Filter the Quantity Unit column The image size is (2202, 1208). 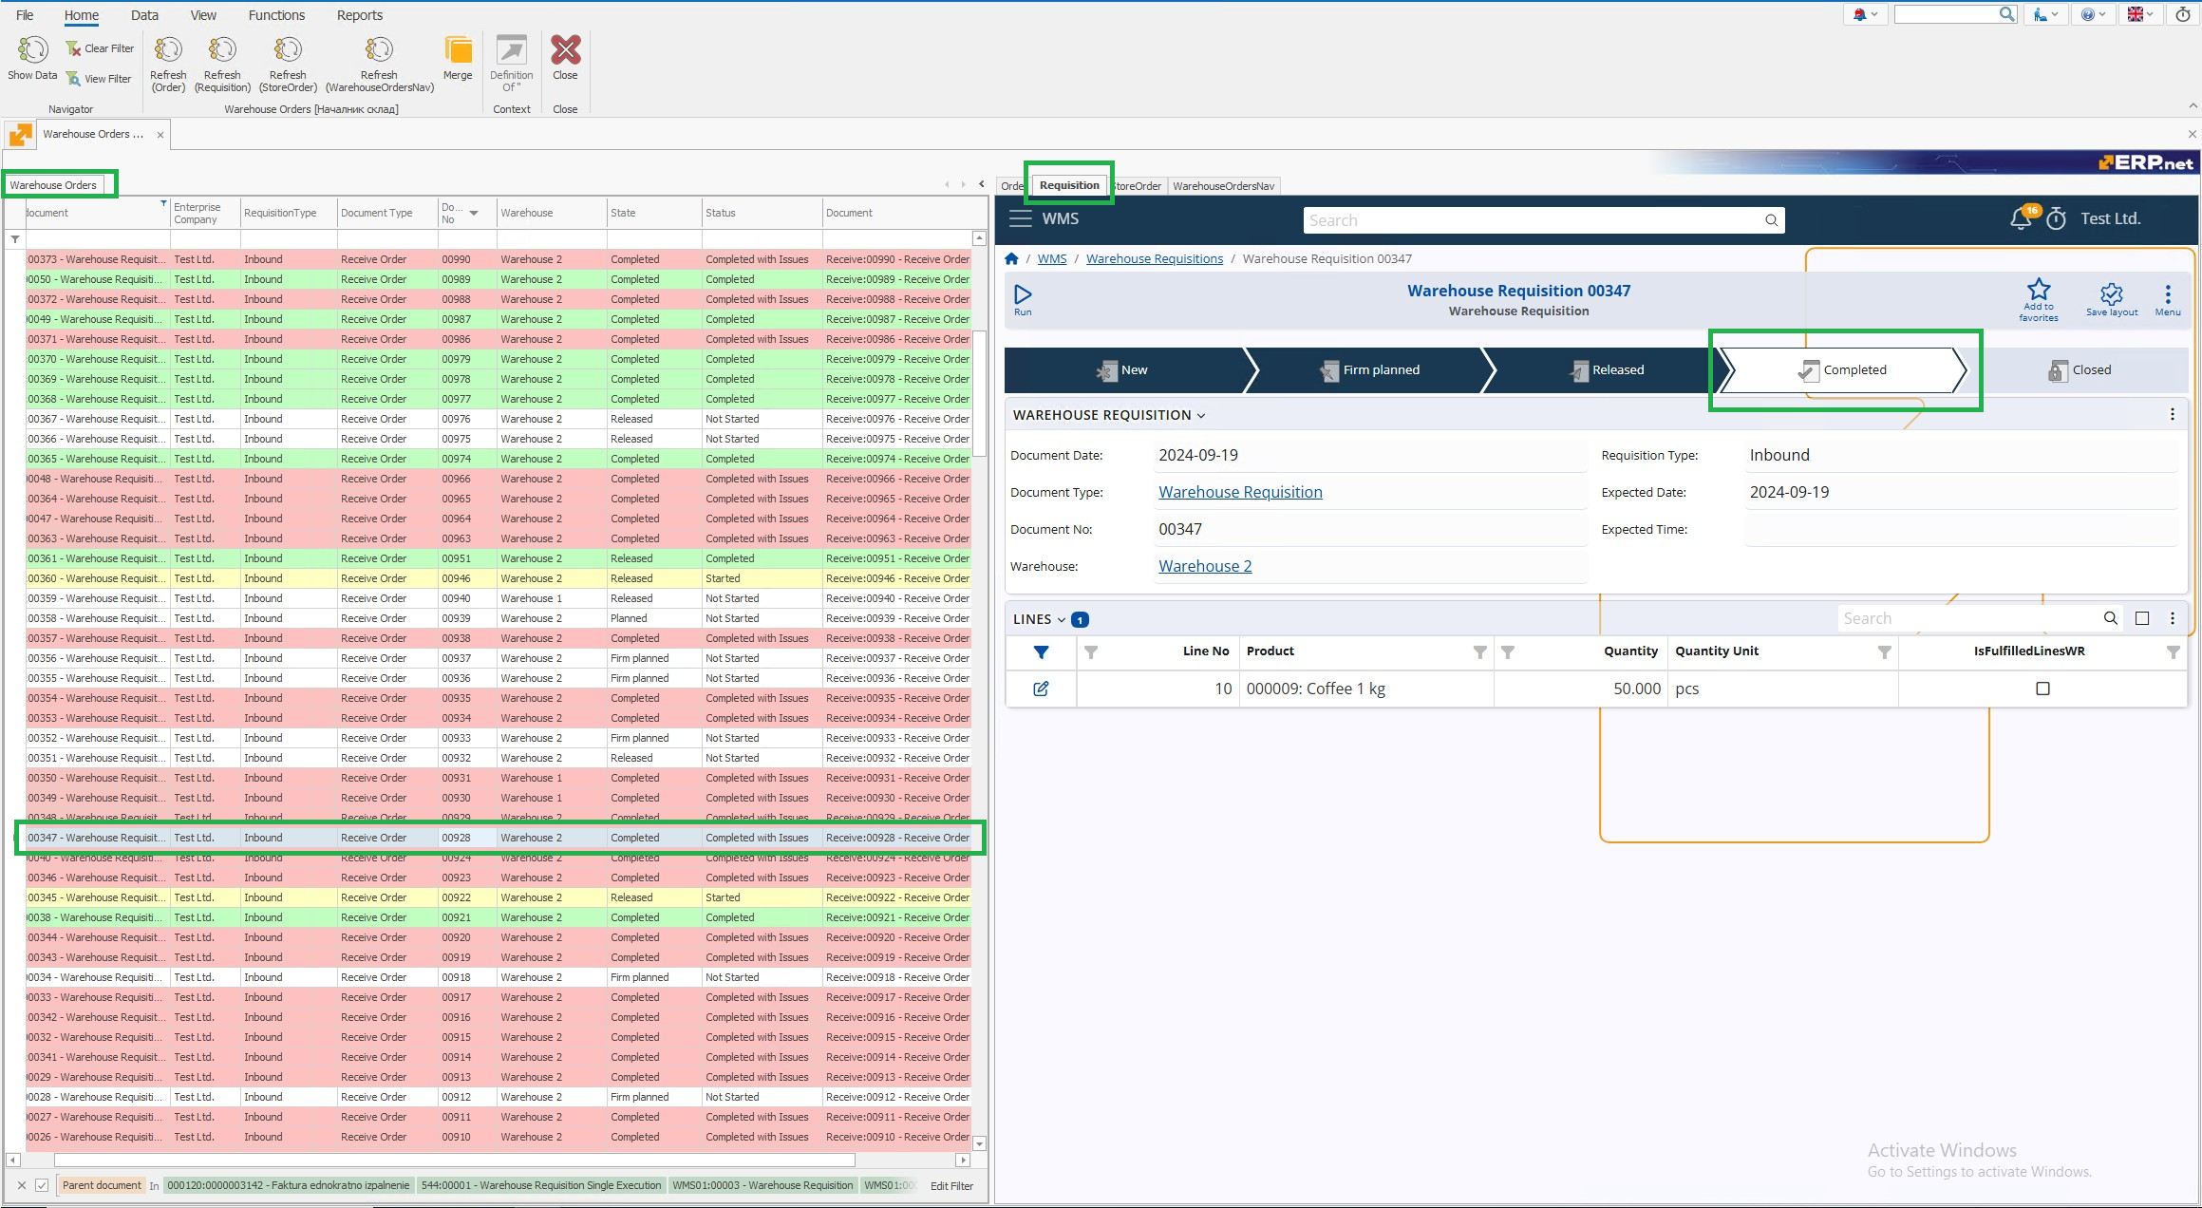click(x=1885, y=651)
